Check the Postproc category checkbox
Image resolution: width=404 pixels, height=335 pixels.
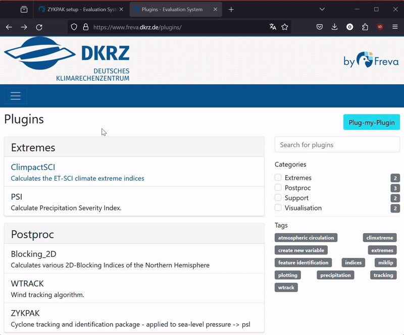tap(278, 187)
